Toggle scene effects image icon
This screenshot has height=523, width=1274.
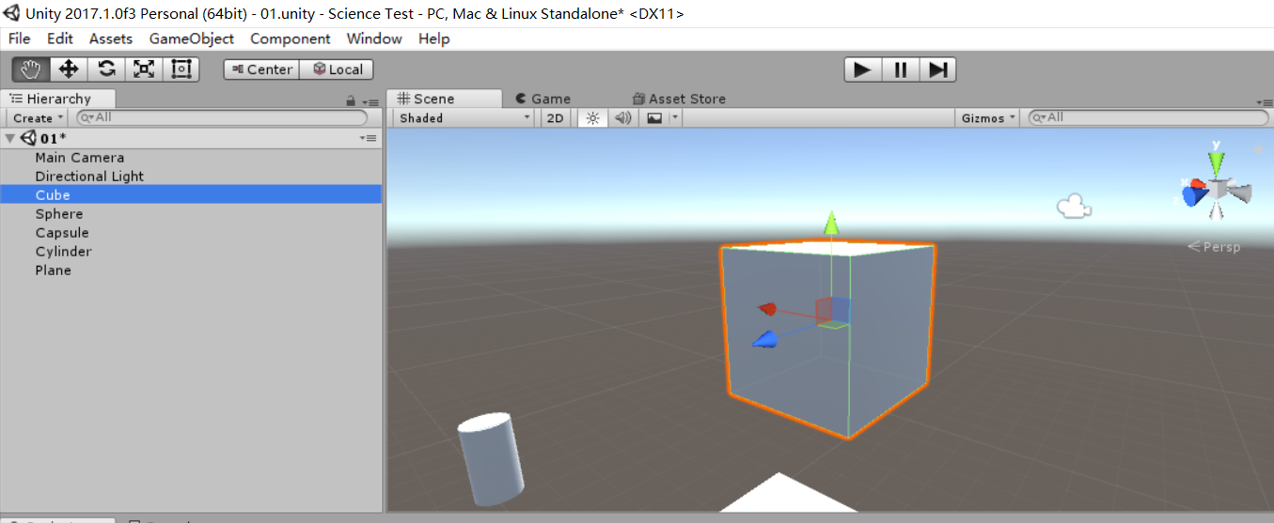(x=654, y=118)
